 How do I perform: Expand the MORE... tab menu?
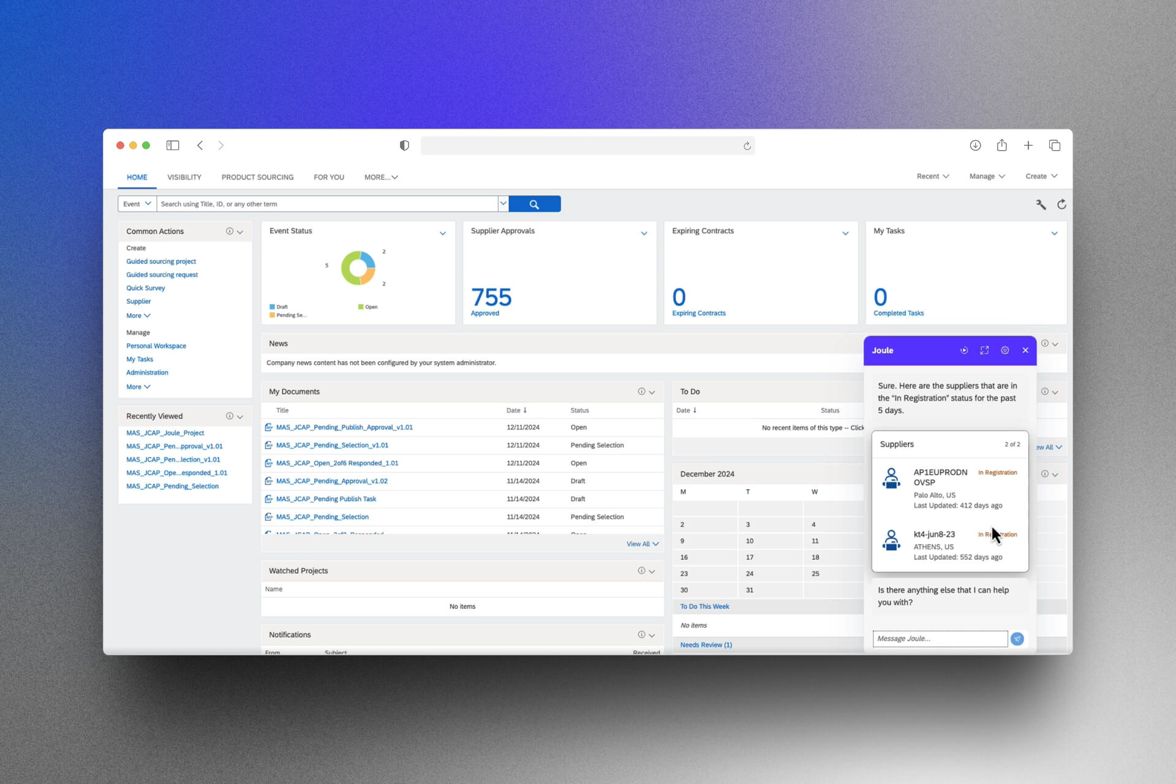[x=381, y=177]
